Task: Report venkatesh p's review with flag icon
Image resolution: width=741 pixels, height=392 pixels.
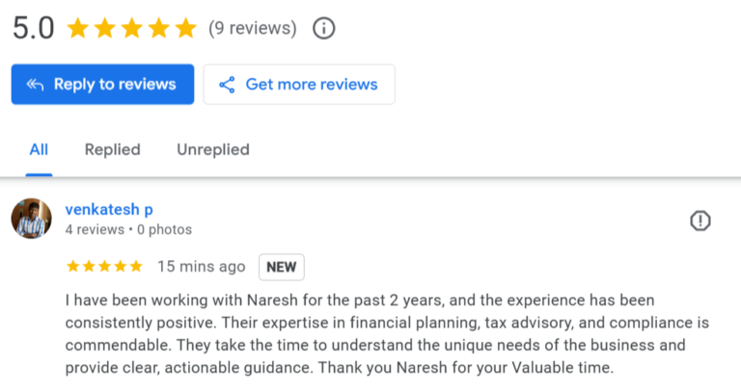Action: pos(700,222)
